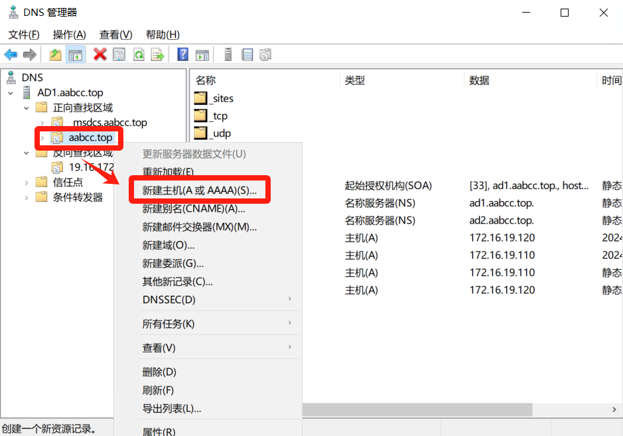623x436 pixels.
Task: Click the red Delete X toolbar icon
Action: 100,54
